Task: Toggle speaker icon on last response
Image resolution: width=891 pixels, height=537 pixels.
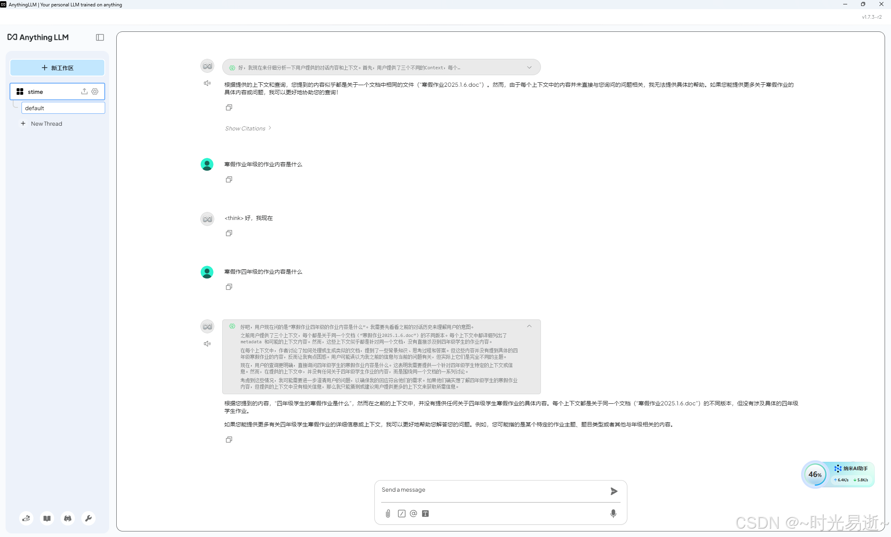Action: point(207,344)
